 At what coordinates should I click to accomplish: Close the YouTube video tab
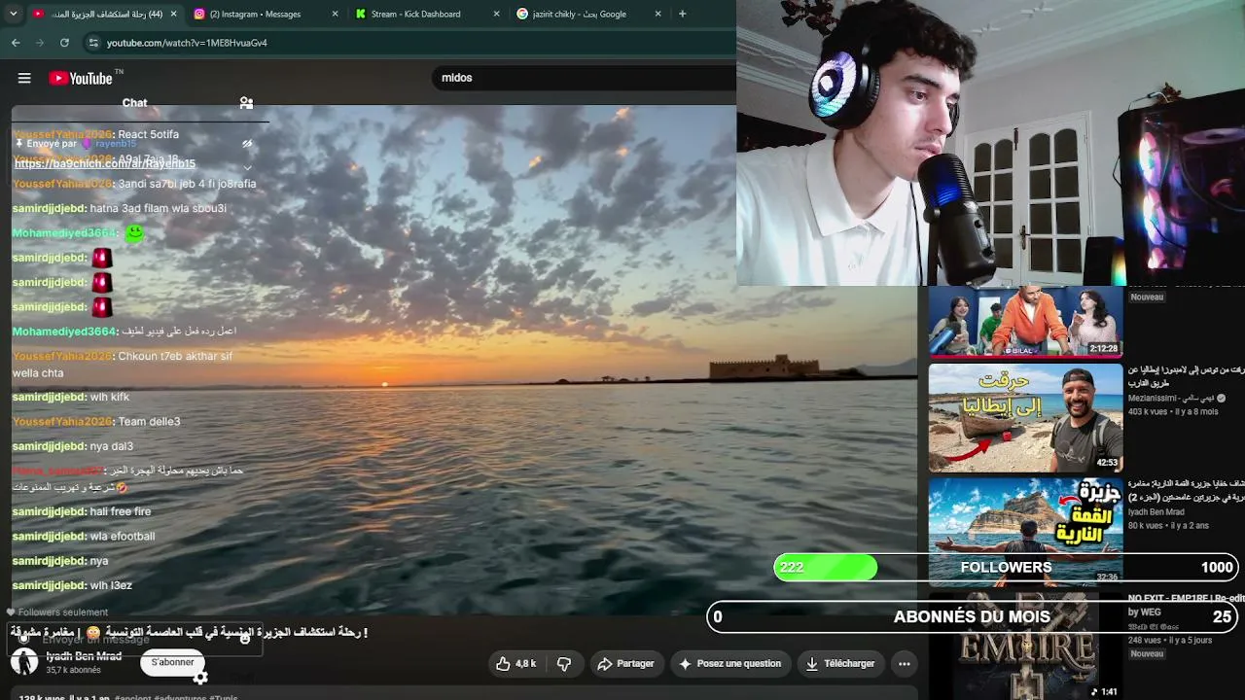(x=174, y=14)
